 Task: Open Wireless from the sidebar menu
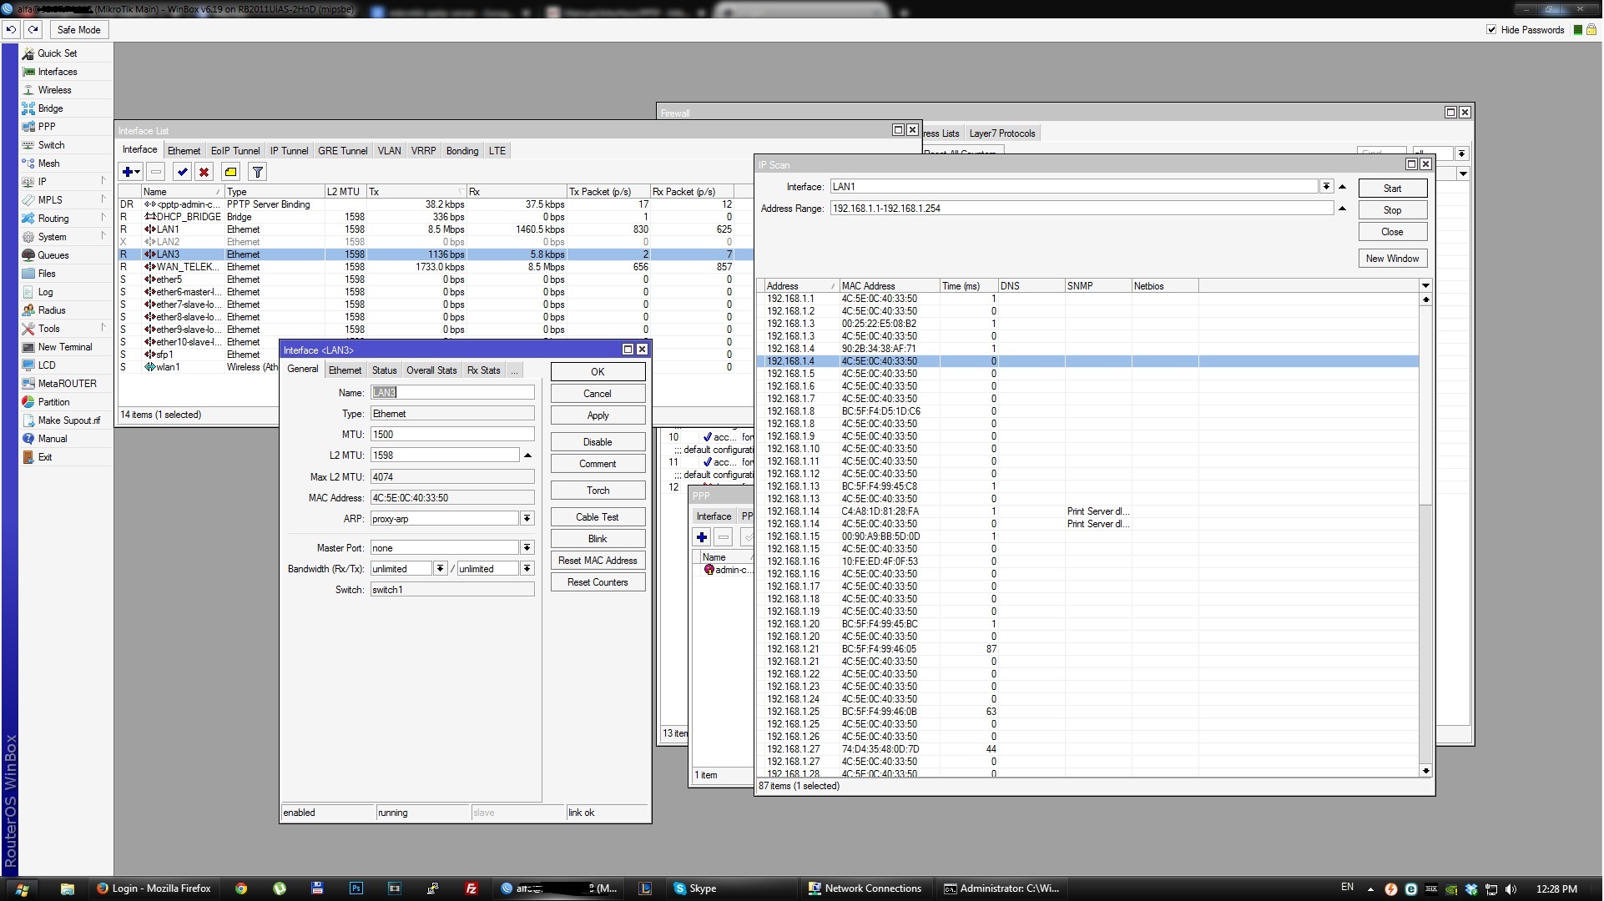[54, 90]
